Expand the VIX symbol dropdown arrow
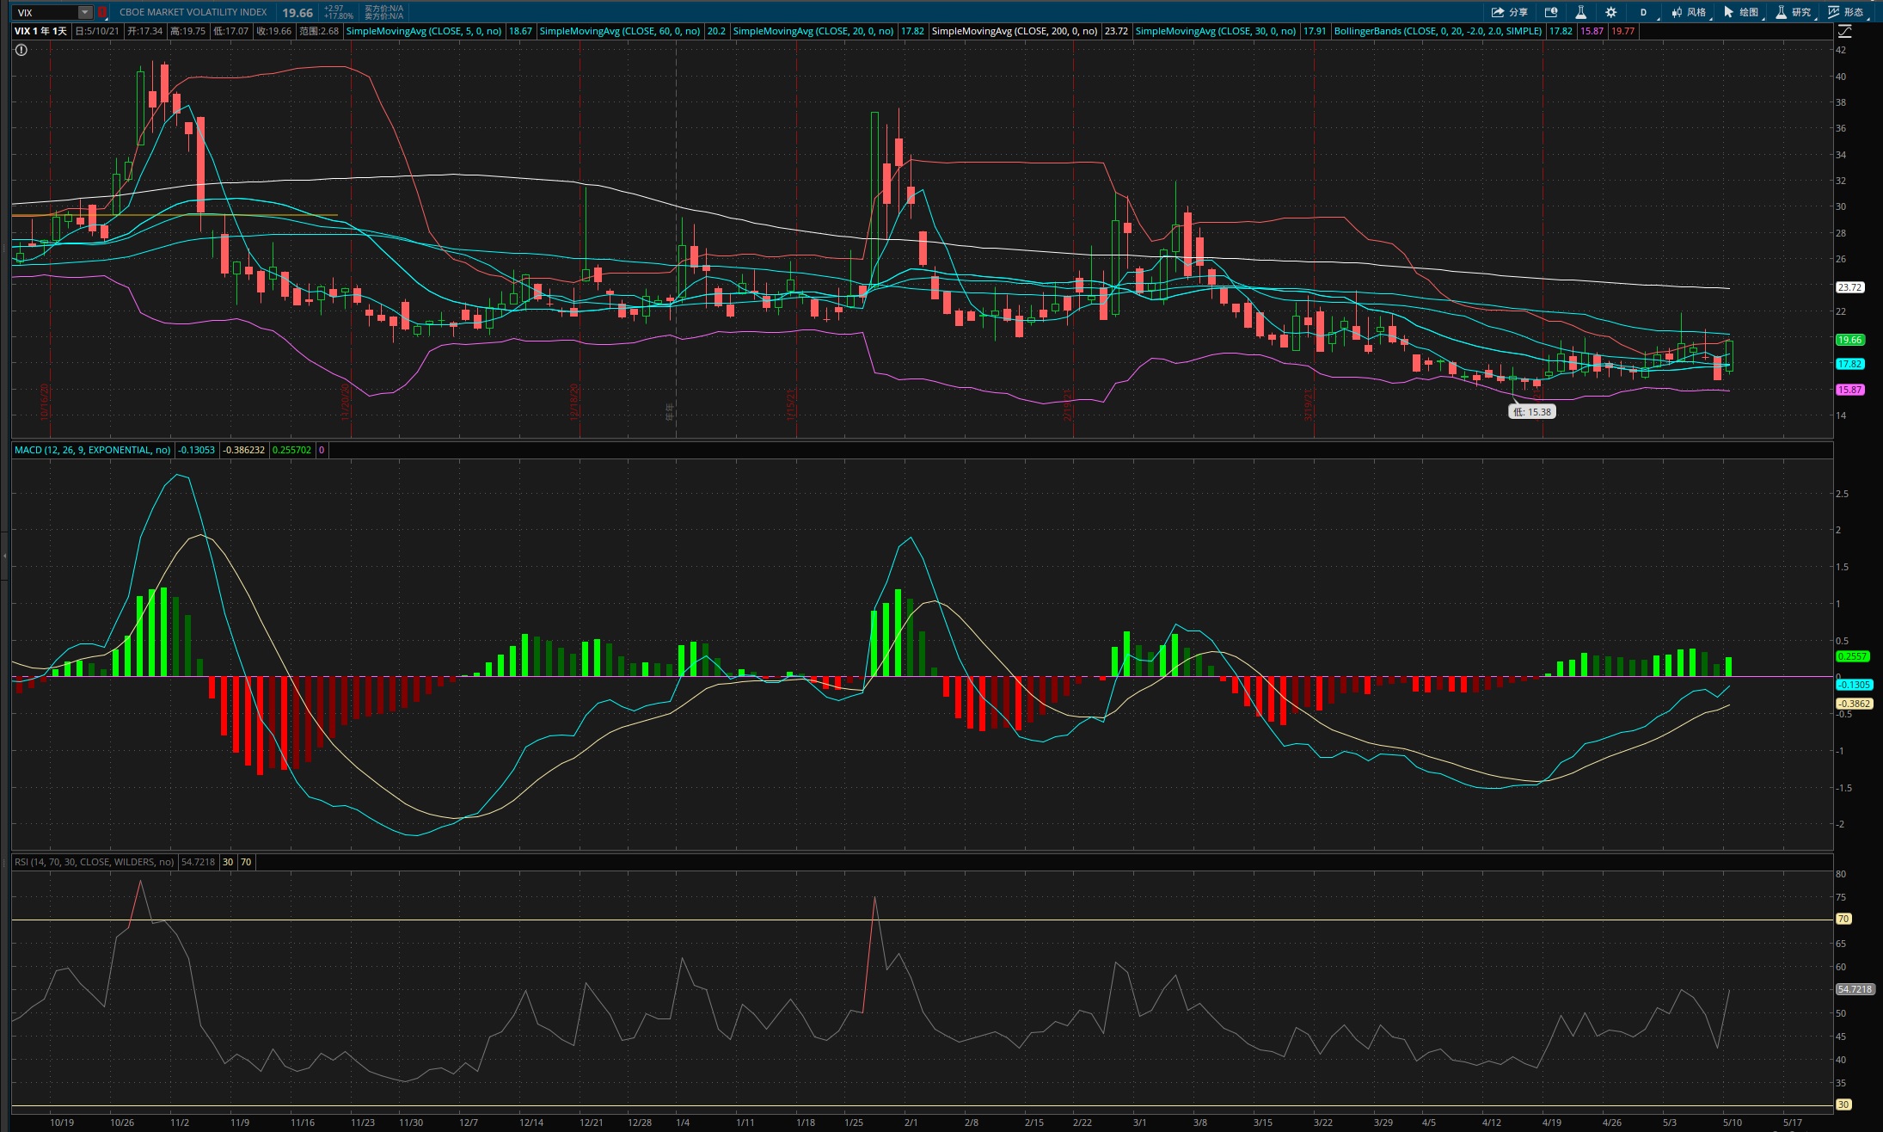The width and height of the screenshot is (1883, 1132). click(x=84, y=12)
